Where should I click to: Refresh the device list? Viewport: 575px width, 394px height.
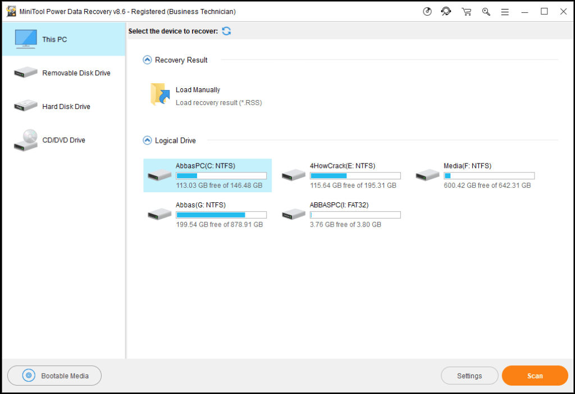tap(226, 31)
